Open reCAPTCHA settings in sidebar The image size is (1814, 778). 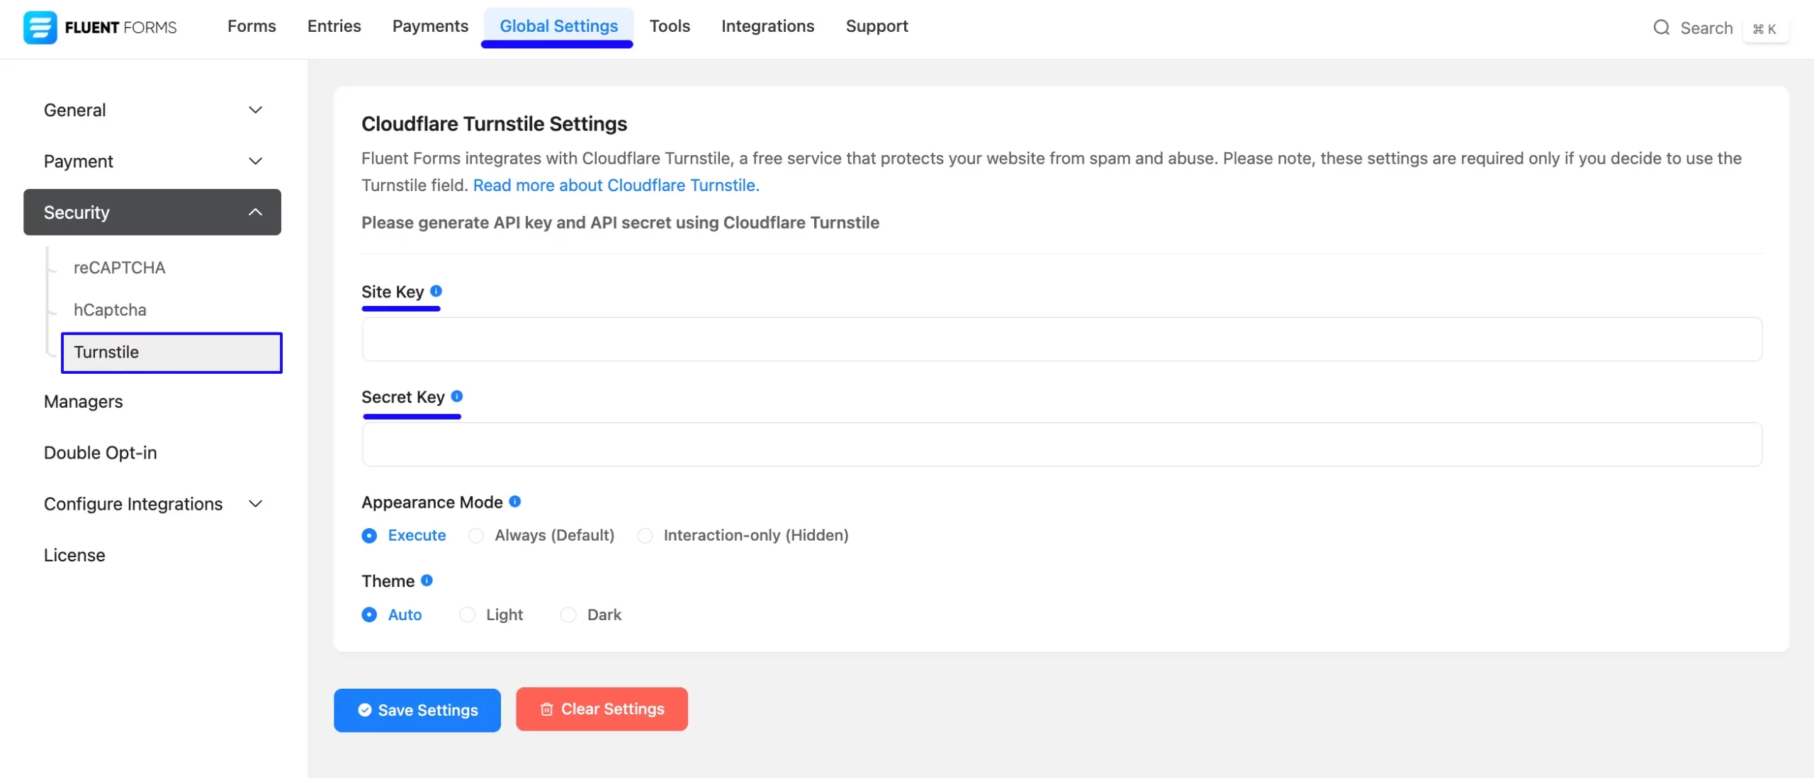point(119,268)
